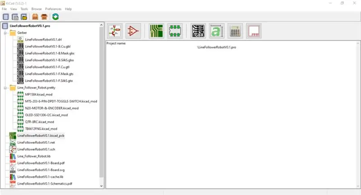
Task: Select LineFollowerRobotV0.1-B.Mask.gbs file
Action: tap(50, 53)
